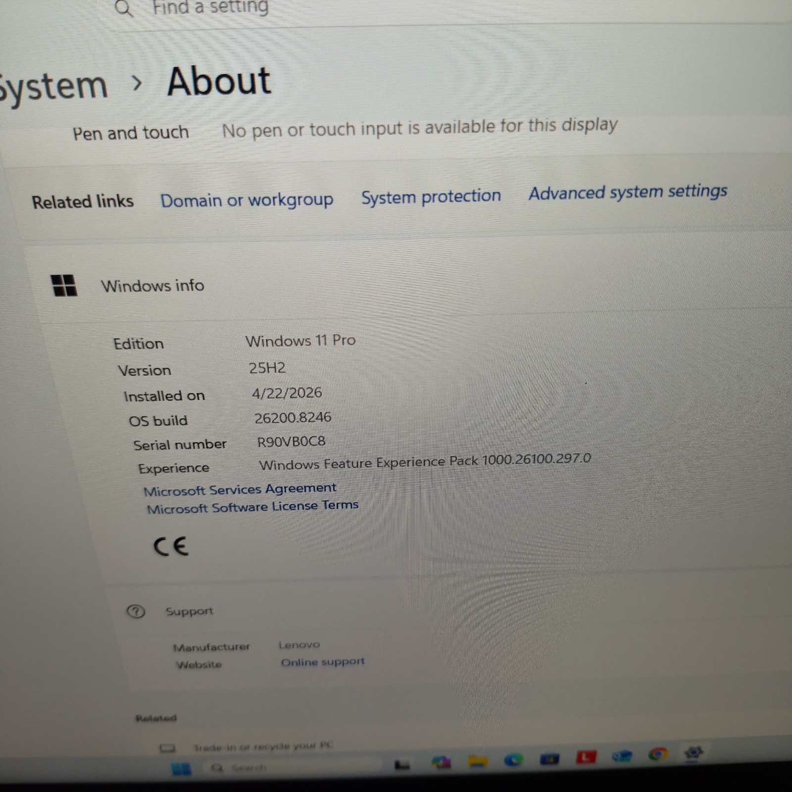Click the Edition label
Viewport: 792px width, 792px height.
click(x=139, y=344)
